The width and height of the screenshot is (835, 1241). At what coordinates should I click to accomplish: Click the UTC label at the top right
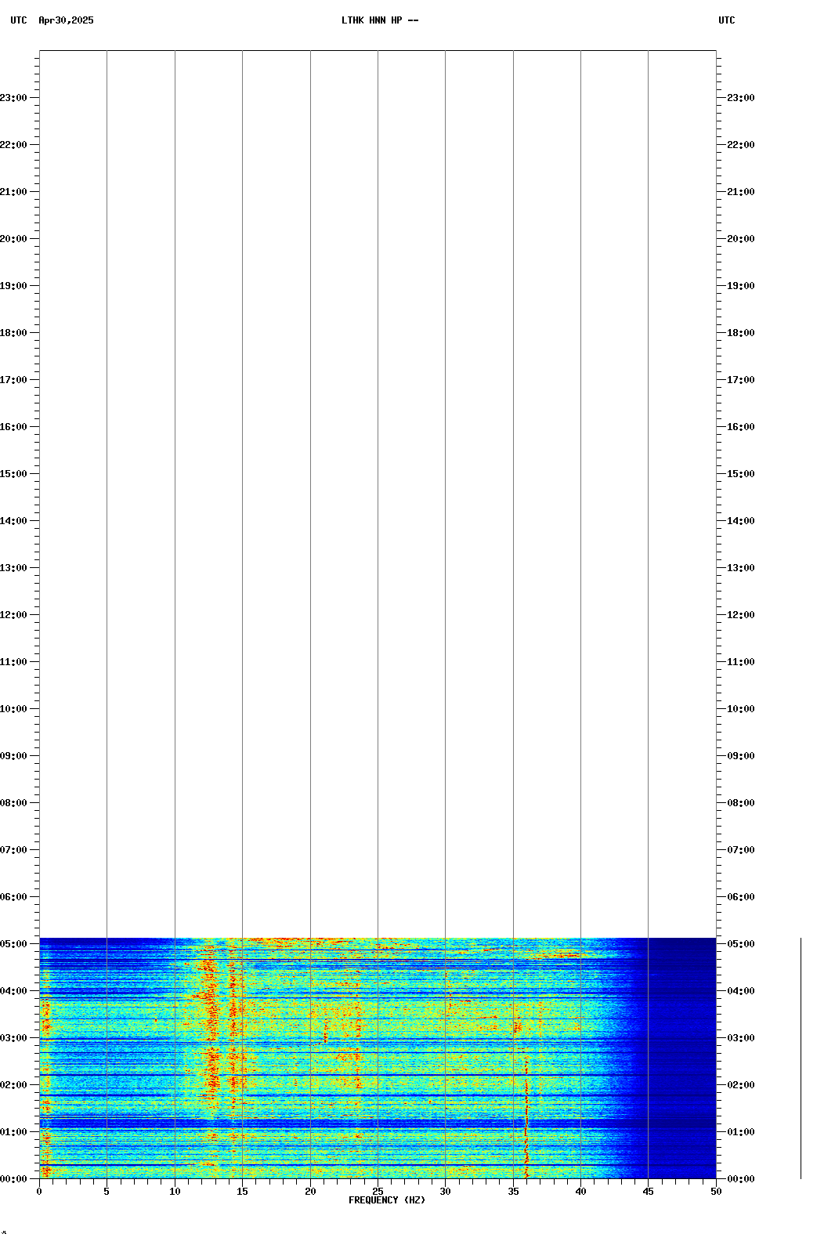727,20
